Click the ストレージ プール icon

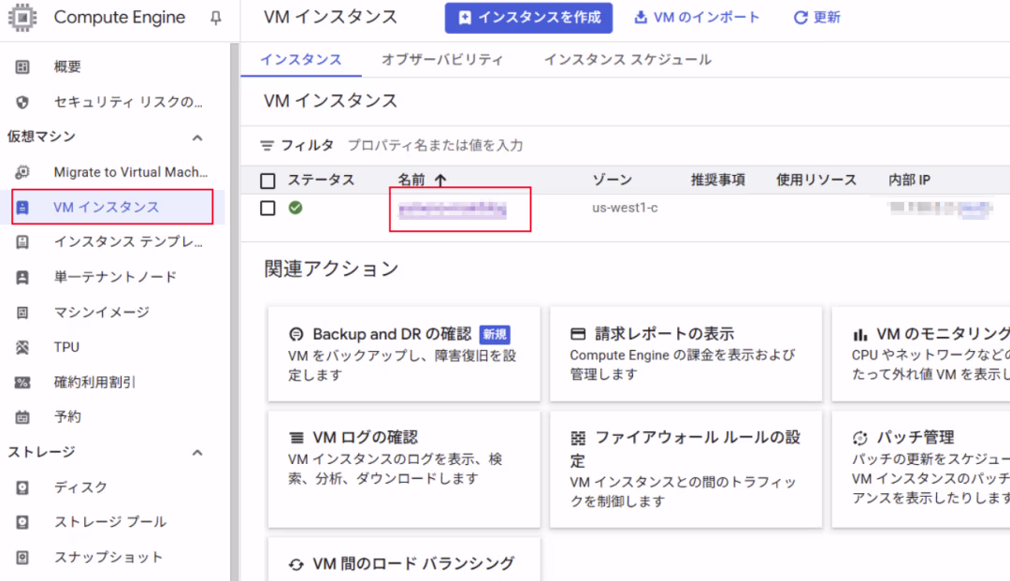click(22, 522)
